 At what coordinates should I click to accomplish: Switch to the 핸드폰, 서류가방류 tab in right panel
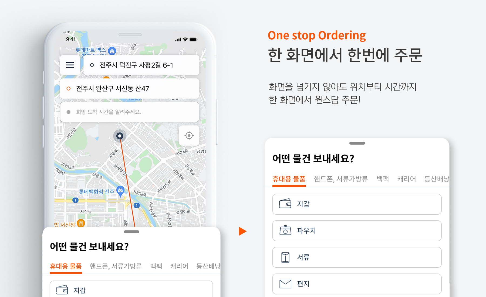point(341,179)
